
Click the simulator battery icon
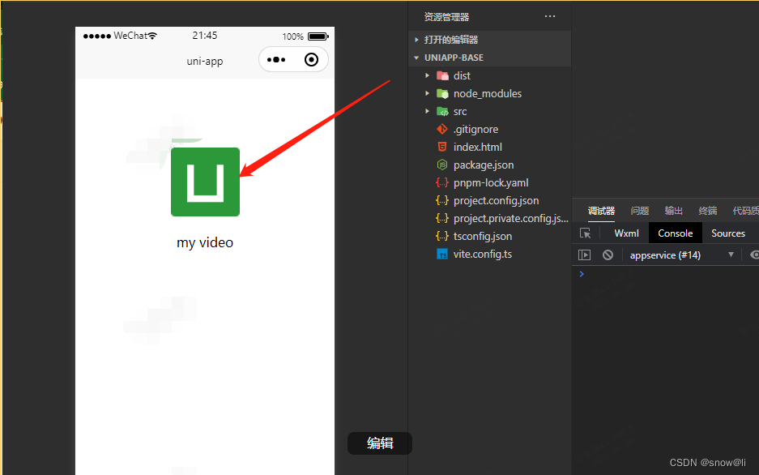318,36
